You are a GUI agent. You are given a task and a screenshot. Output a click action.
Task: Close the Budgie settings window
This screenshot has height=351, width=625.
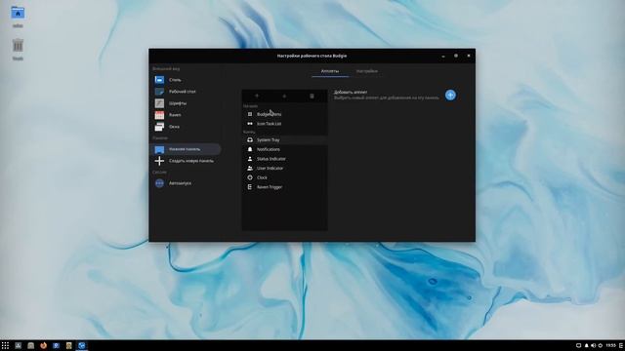[469, 57]
